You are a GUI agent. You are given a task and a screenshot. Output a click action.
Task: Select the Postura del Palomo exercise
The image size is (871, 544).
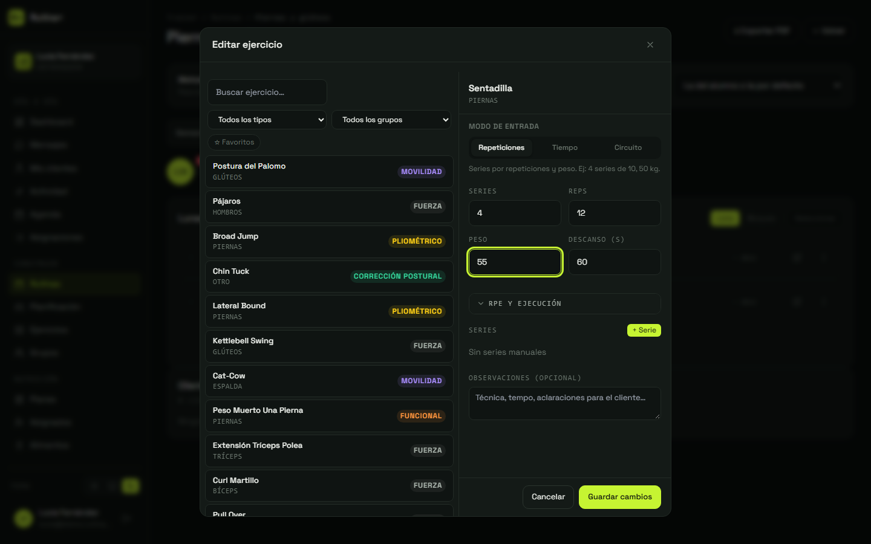point(329,172)
